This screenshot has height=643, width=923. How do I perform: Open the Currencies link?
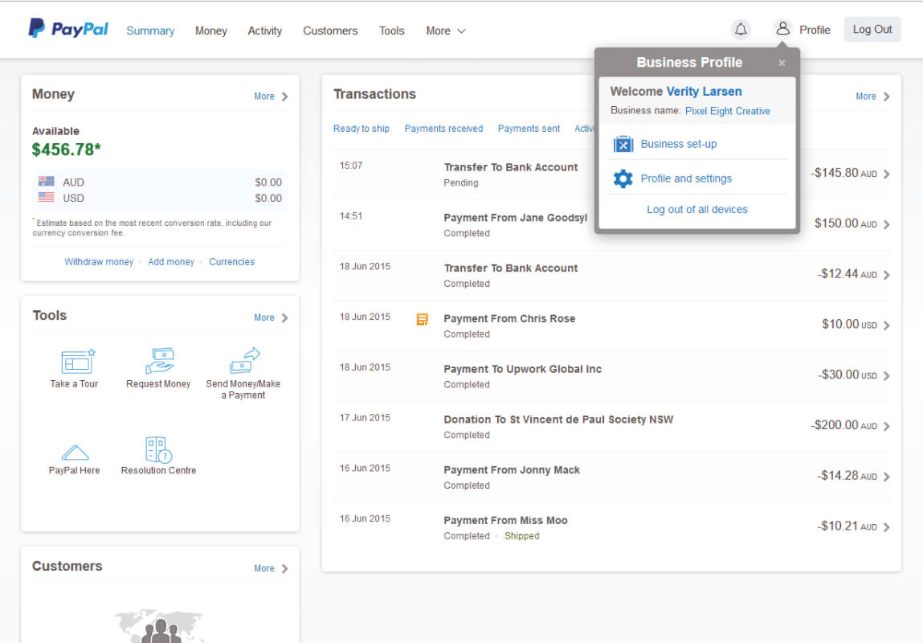tap(232, 261)
